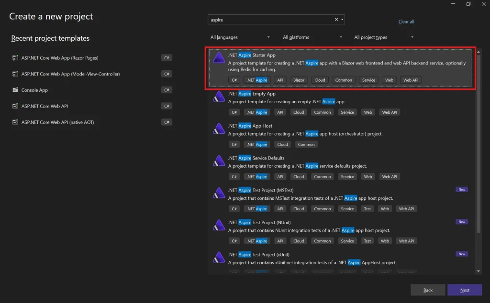The image size is (490, 303).
Task: Click the Clear all link
Action: (406, 22)
